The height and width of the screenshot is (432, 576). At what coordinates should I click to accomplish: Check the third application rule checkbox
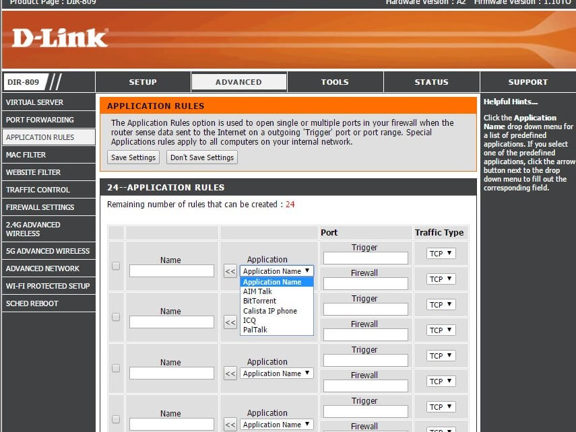tap(116, 368)
